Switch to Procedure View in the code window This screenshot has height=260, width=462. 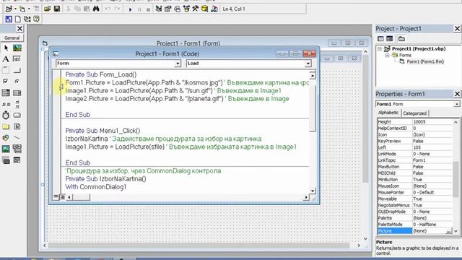(x=56, y=197)
